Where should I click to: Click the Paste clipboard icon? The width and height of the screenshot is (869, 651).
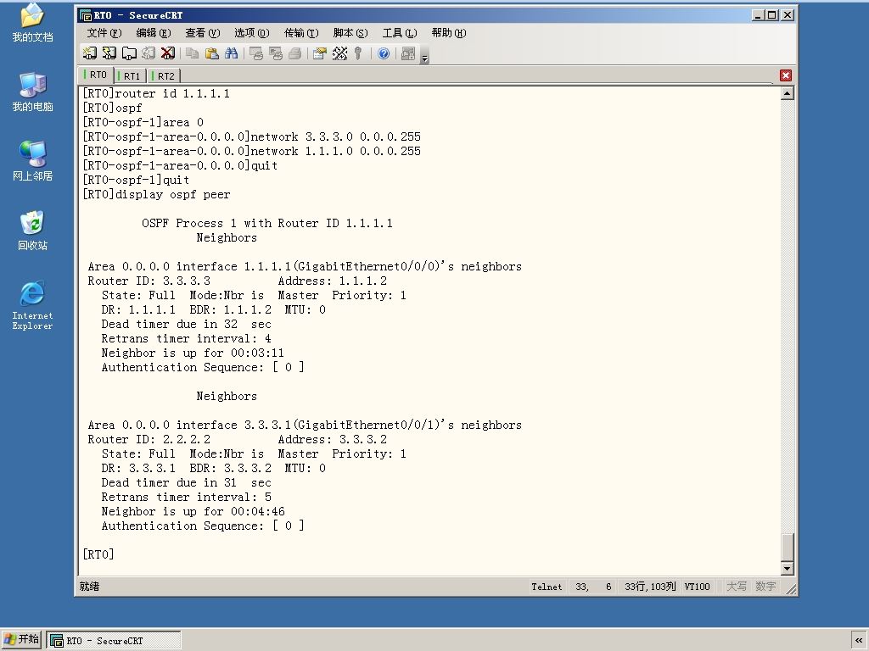(x=211, y=53)
